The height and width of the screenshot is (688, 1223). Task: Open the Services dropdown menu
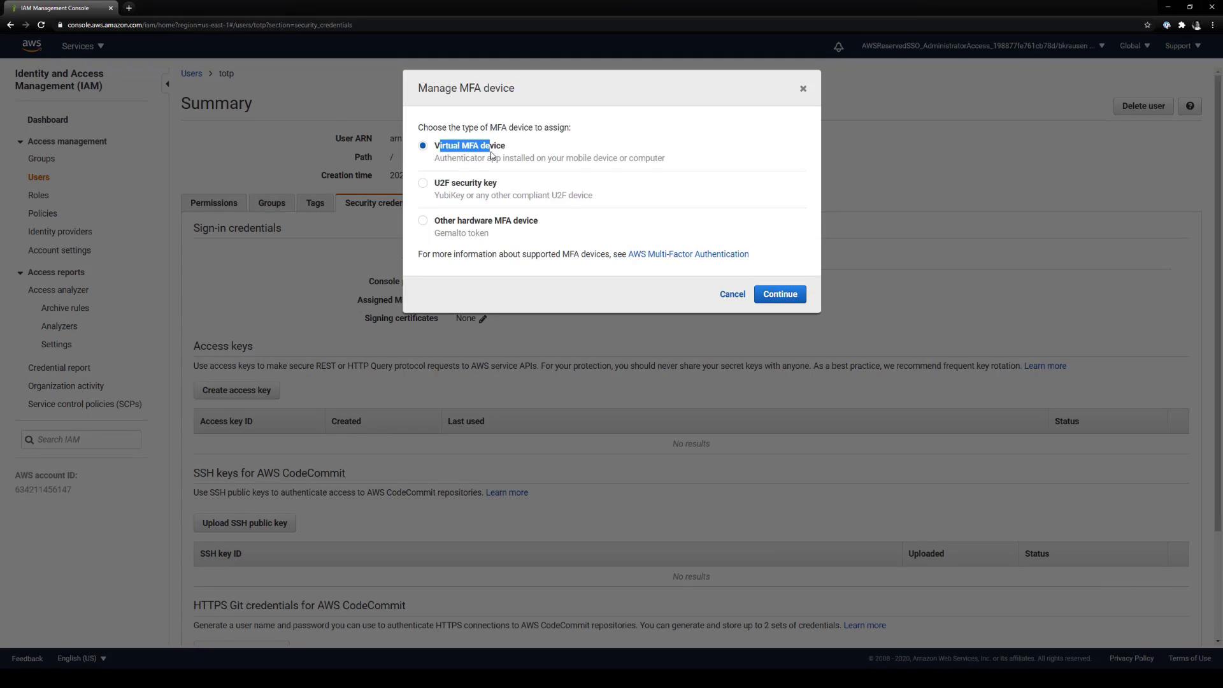pyautogui.click(x=82, y=46)
